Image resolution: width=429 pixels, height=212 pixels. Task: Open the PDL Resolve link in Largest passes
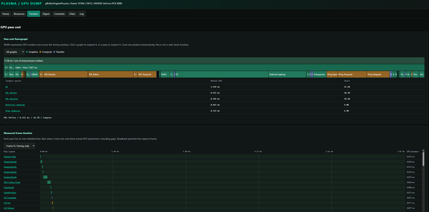point(12,99)
